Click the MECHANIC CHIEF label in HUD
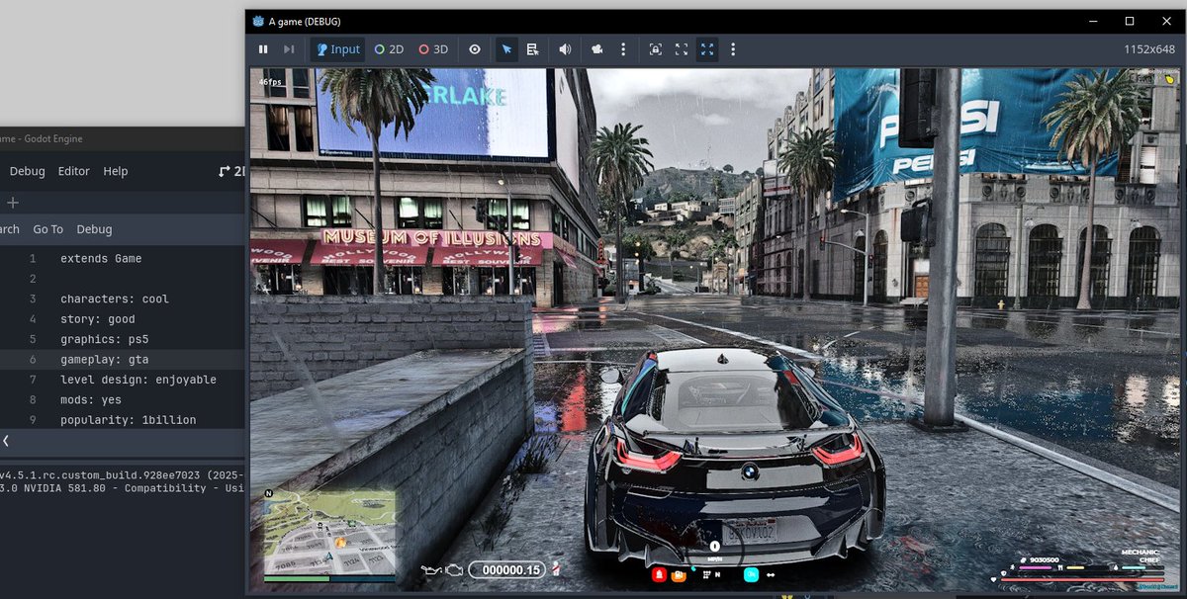The width and height of the screenshot is (1187, 599). pyautogui.click(x=1140, y=556)
